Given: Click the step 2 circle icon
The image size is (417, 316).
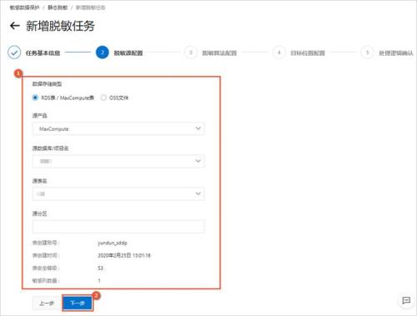Looking at the screenshot, I should (103, 53).
